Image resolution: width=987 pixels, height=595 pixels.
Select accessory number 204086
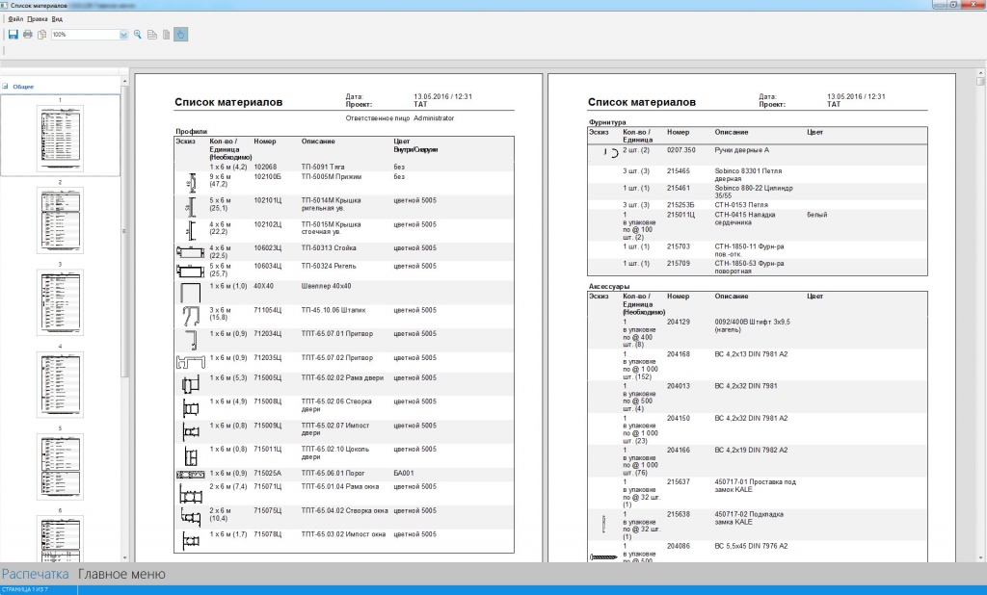679,546
